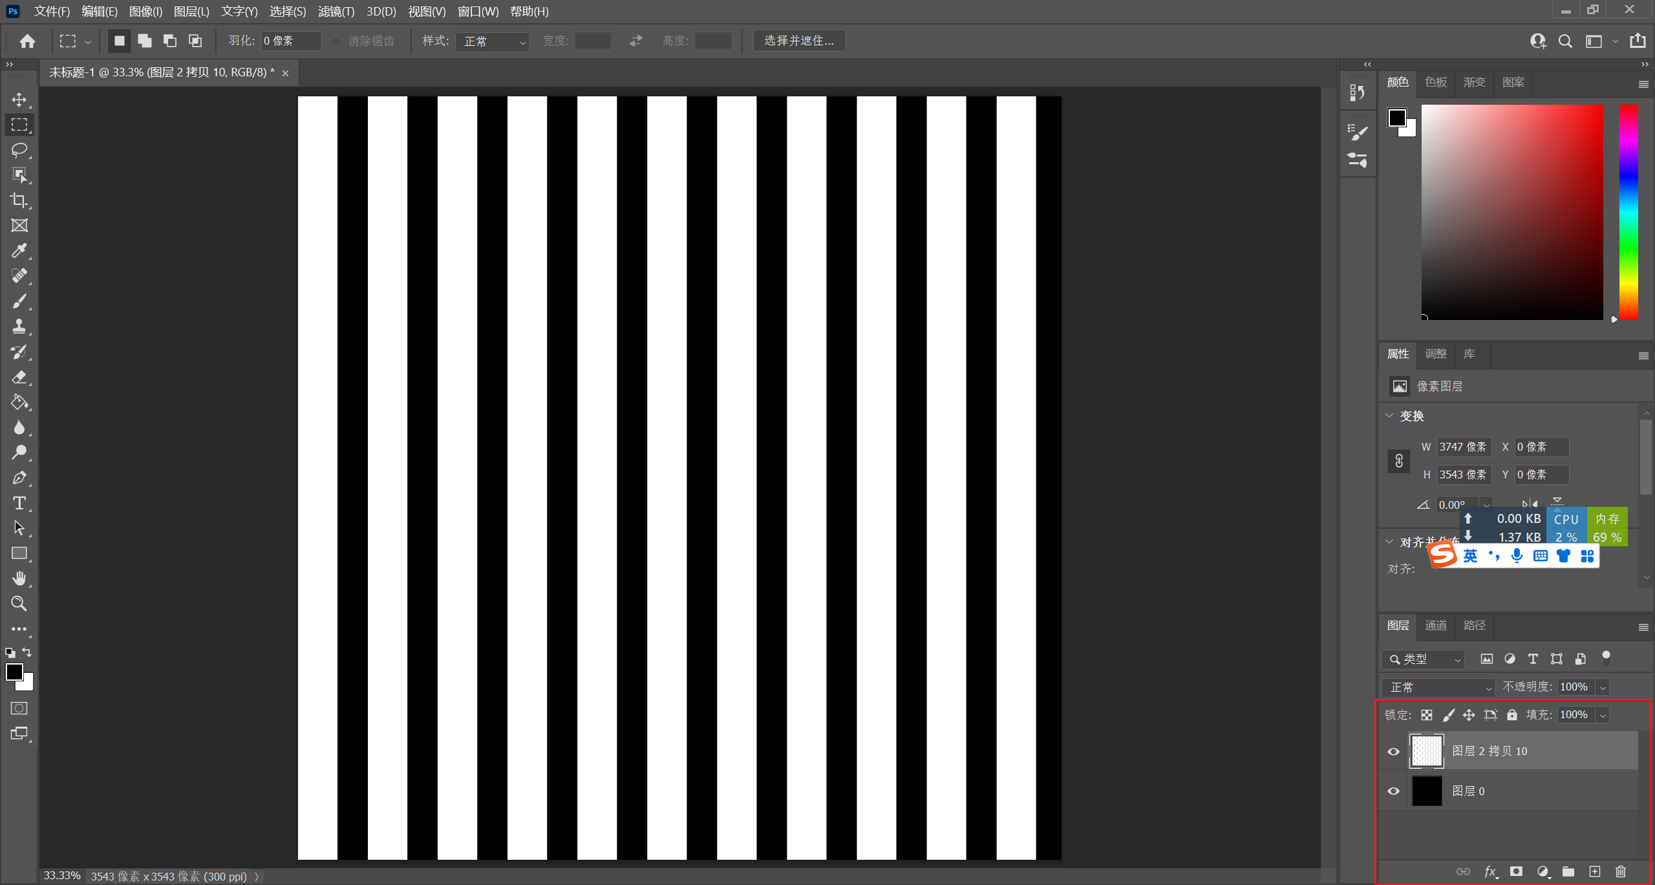Select the Lasso tool
Screen dimensions: 1655x885
[19, 150]
